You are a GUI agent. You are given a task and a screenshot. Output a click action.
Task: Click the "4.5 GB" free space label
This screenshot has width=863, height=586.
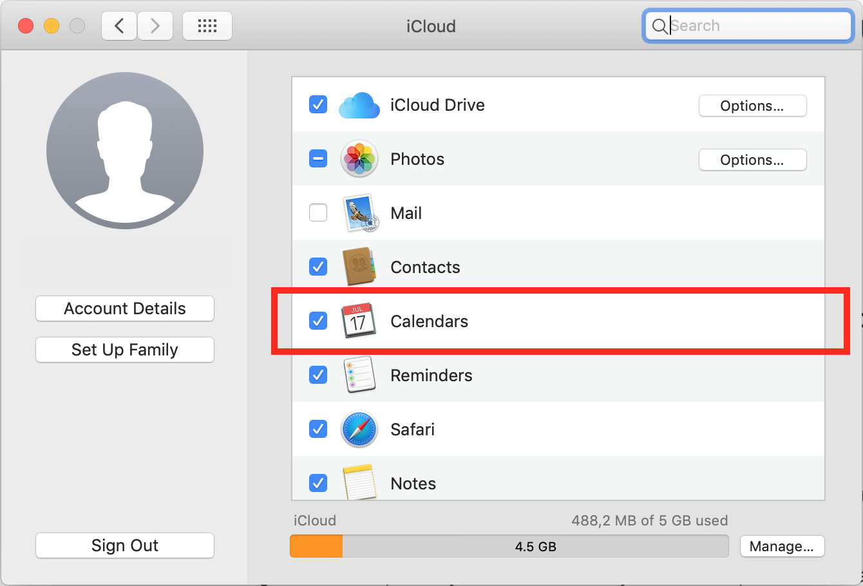(536, 547)
